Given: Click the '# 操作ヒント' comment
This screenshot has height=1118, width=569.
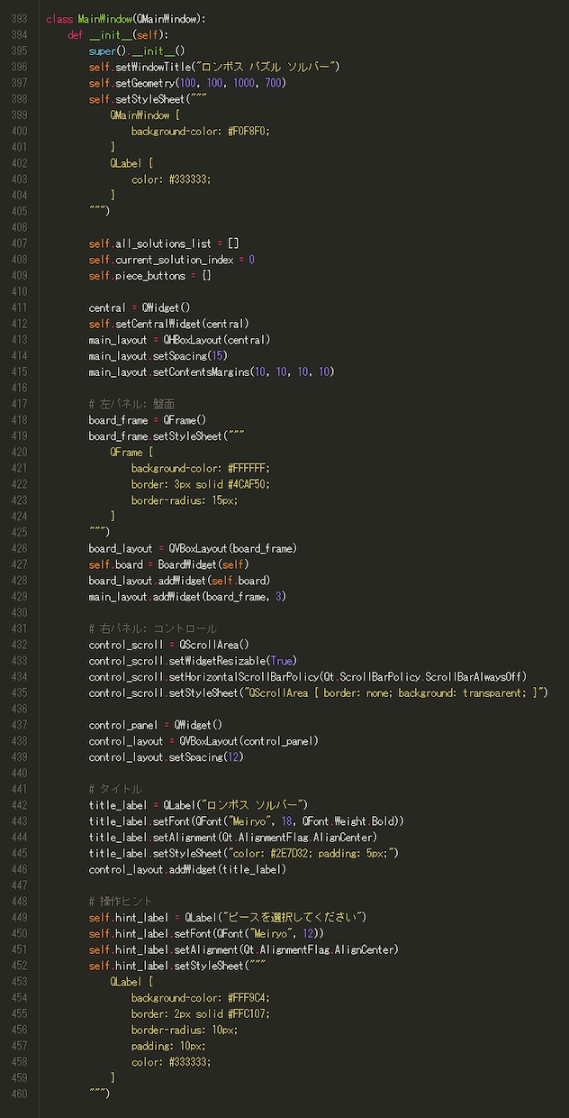Looking at the screenshot, I should click(121, 902).
